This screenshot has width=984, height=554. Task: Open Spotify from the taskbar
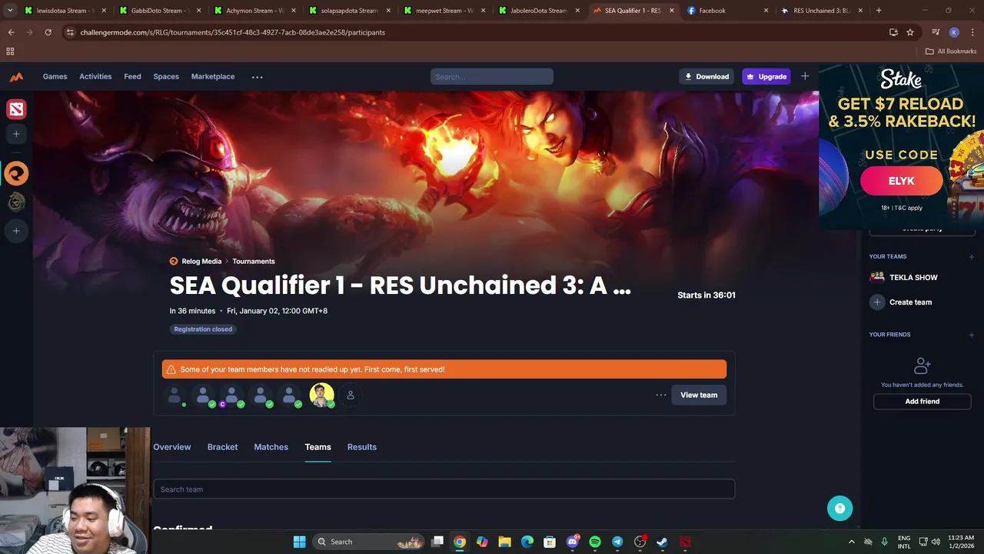pyautogui.click(x=595, y=542)
